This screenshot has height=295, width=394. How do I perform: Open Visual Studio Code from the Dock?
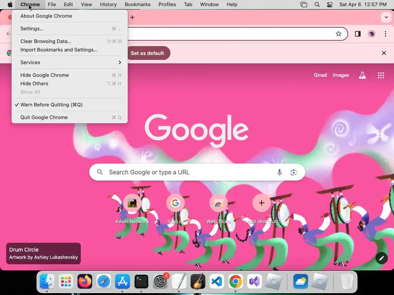coord(217,281)
